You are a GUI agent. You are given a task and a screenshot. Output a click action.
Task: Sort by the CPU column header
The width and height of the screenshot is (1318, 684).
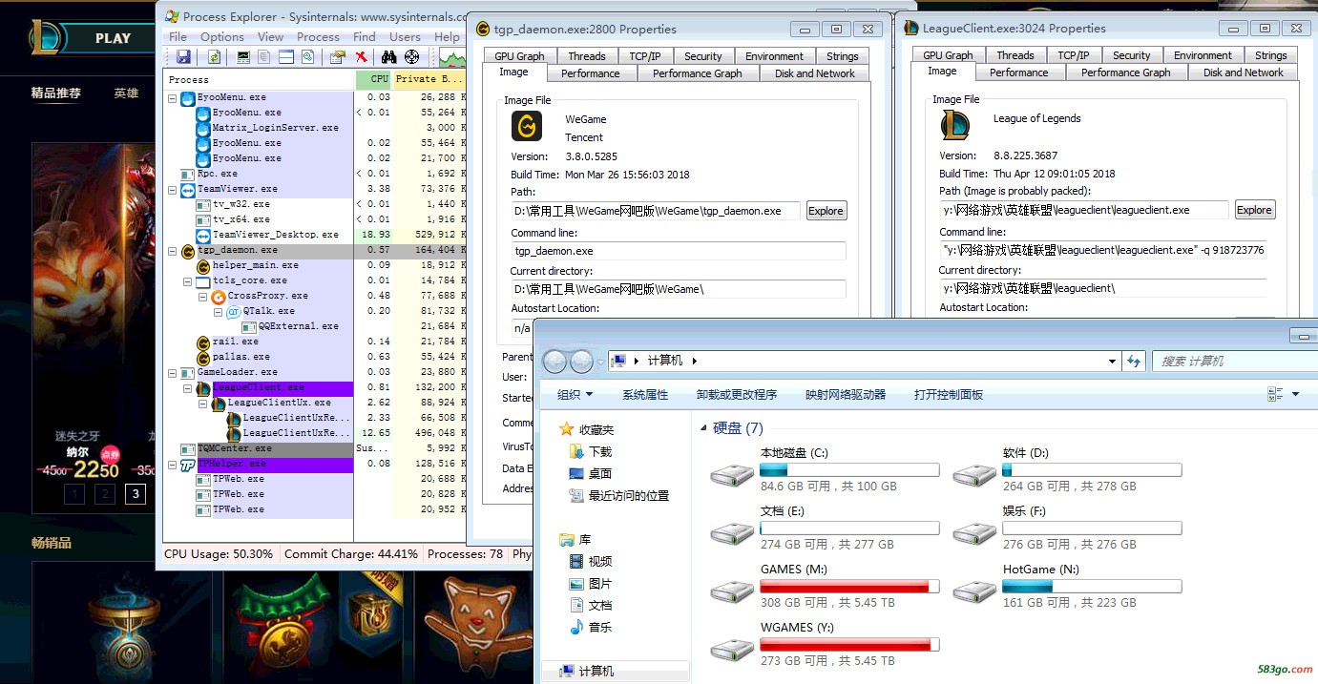(372, 79)
